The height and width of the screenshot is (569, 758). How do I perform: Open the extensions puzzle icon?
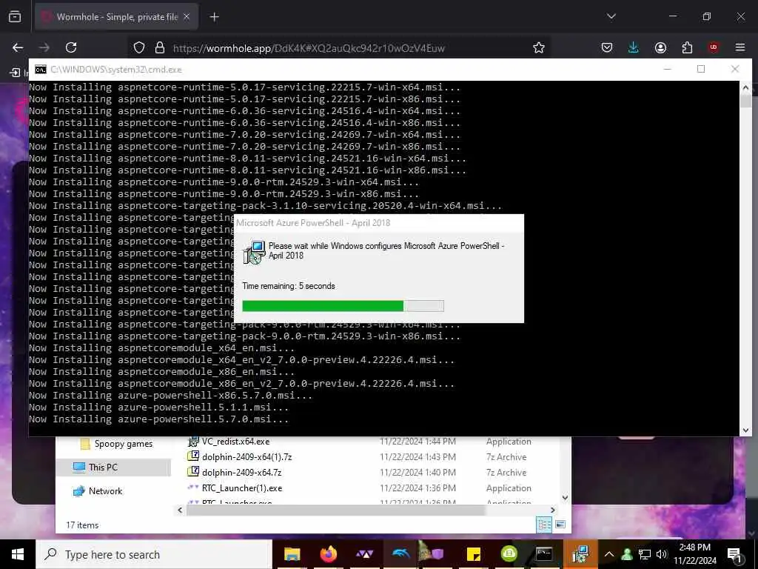687,47
